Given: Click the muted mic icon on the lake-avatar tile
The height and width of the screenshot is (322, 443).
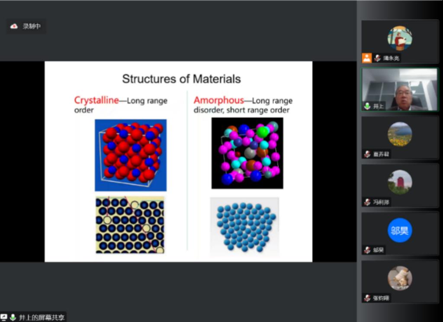Looking at the screenshot, I should point(367,154).
